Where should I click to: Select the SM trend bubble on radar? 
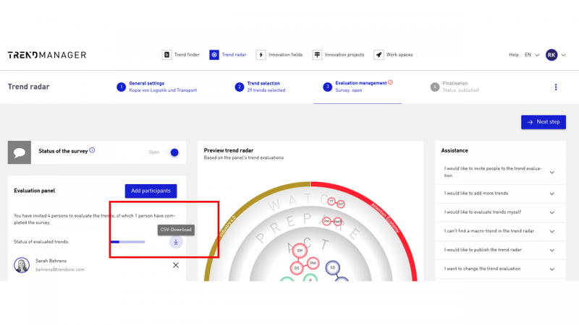pyautogui.click(x=300, y=251)
